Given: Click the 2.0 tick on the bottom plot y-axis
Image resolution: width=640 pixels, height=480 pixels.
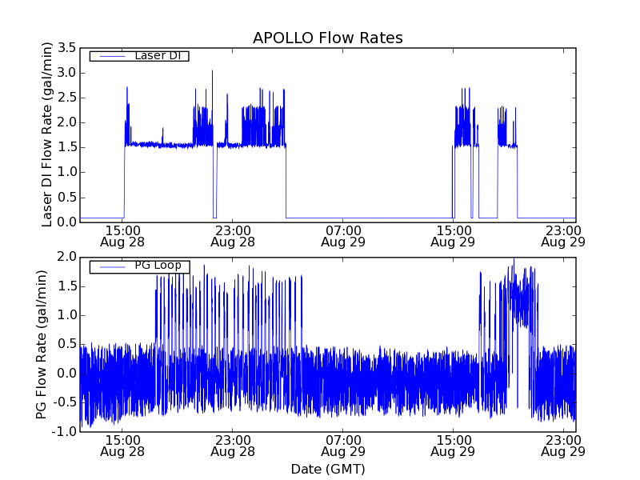Looking at the screenshot, I should 66,257.
